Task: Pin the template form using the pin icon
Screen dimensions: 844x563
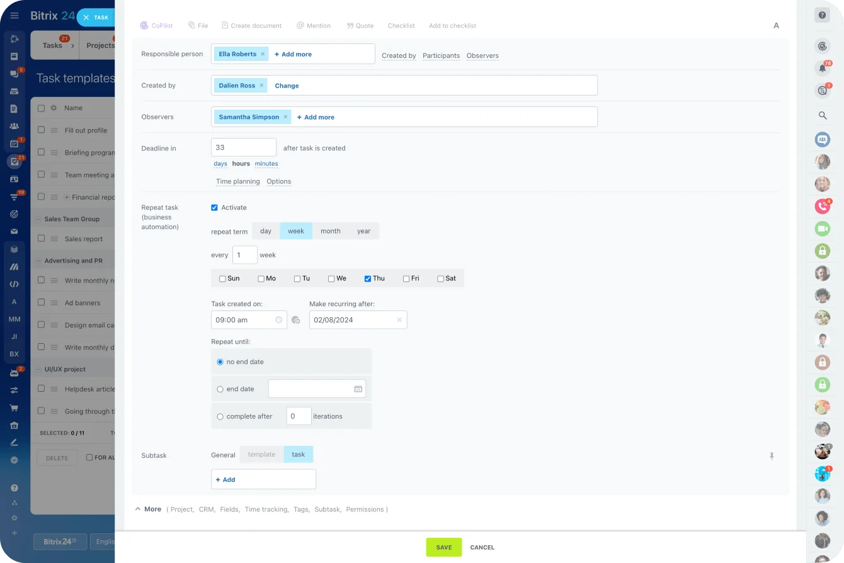Action: [772, 455]
